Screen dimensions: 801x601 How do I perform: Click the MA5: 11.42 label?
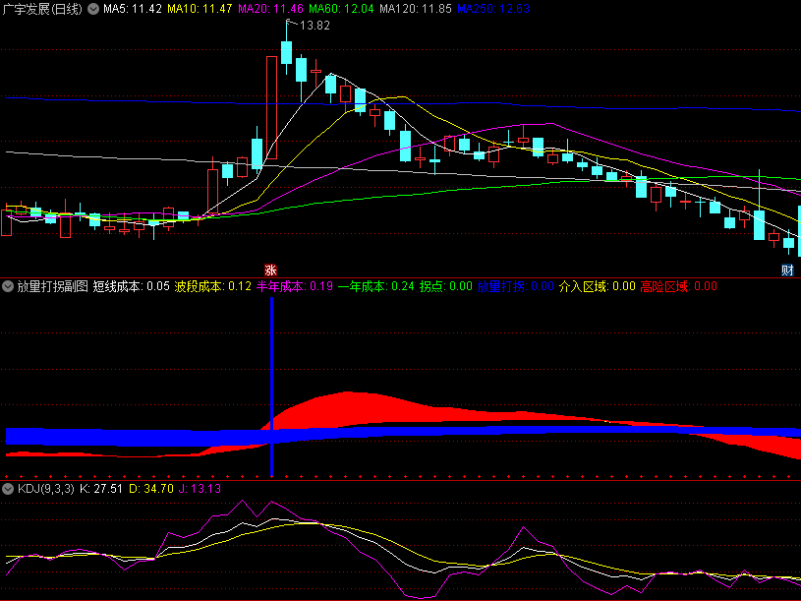point(133,9)
